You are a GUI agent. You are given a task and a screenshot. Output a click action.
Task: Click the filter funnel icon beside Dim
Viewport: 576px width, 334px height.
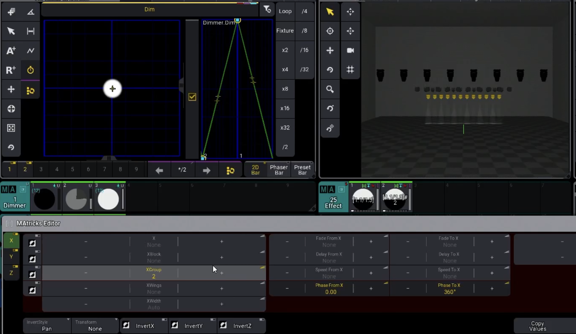(267, 9)
